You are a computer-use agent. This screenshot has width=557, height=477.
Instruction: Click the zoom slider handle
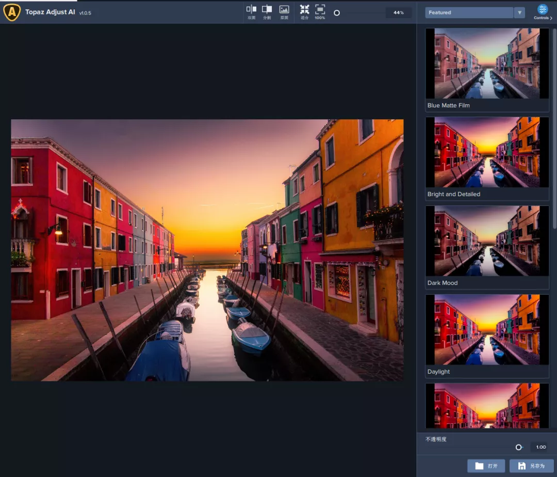point(337,13)
